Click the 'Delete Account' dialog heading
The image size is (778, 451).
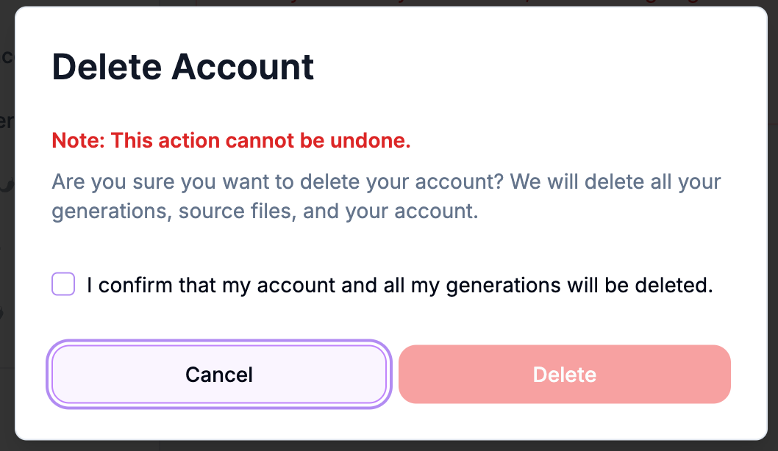182,67
